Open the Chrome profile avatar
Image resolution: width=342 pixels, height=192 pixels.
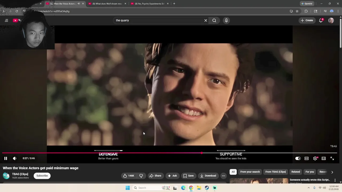332,11
